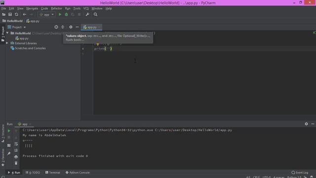
Task: Select the app.py editor tab
Action: tap(91, 27)
